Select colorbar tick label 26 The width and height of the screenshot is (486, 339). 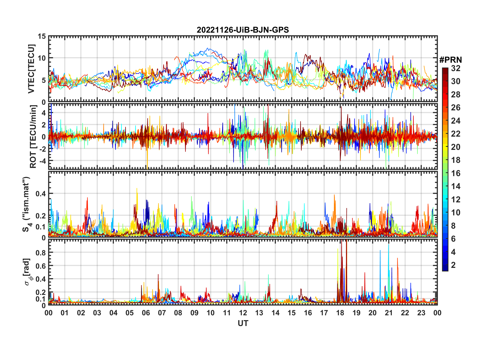click(x=456, y=108)
